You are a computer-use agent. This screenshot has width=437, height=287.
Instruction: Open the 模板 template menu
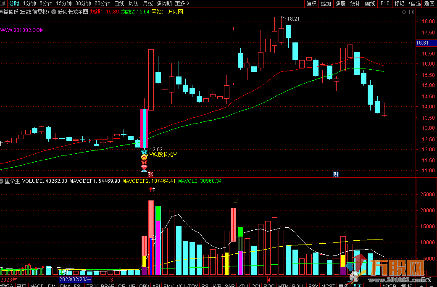pos(406,286)
